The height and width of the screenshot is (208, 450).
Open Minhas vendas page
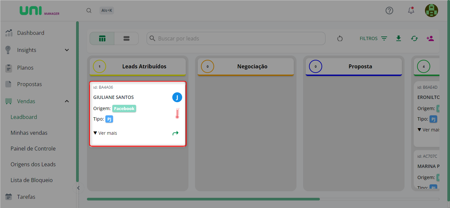[29, 133]
